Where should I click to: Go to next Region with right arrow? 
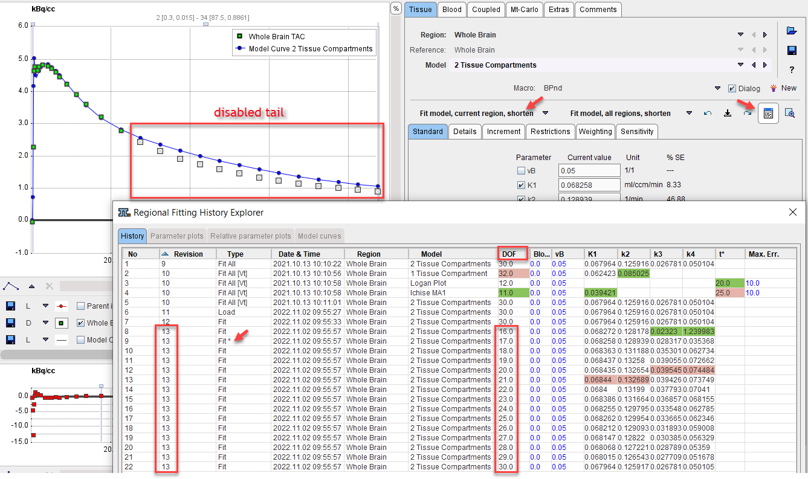764,35
